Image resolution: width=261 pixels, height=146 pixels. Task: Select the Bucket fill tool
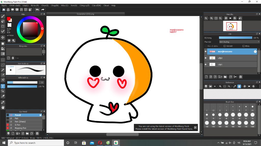click(3, 49)
